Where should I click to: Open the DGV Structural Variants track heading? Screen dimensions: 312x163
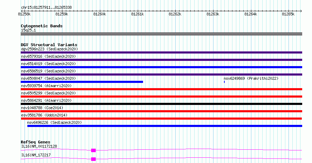(49, 45)
